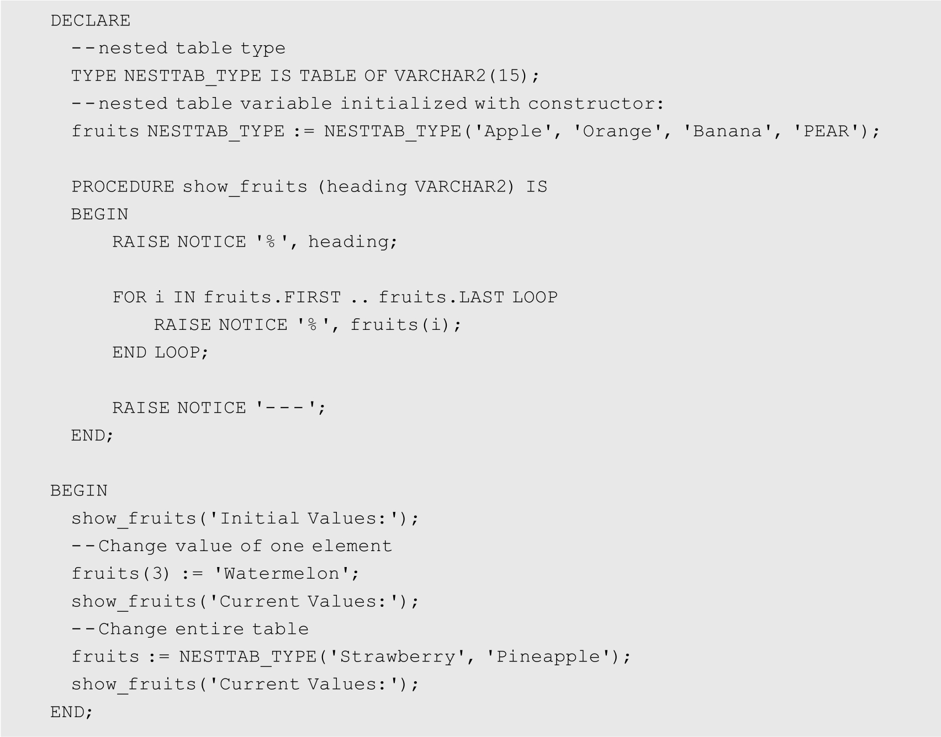Click the 'Apple' string literal
The height and width of the screenshot is (737, 941).
[513, 131]
